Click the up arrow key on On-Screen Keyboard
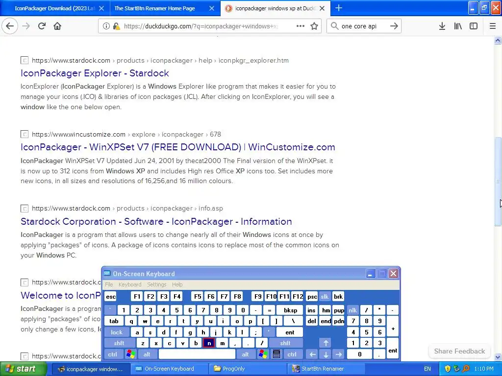Image resolution: width=502 pixels, height=376 pixels. [326, 343]
